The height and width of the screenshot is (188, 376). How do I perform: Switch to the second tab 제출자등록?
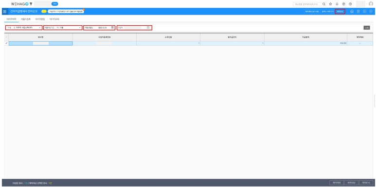[26, 19]
